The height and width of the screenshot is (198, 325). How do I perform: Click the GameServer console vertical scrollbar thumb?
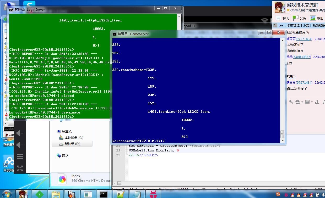282,134
